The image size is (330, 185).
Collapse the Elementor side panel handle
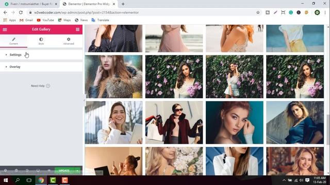(84, 100)
